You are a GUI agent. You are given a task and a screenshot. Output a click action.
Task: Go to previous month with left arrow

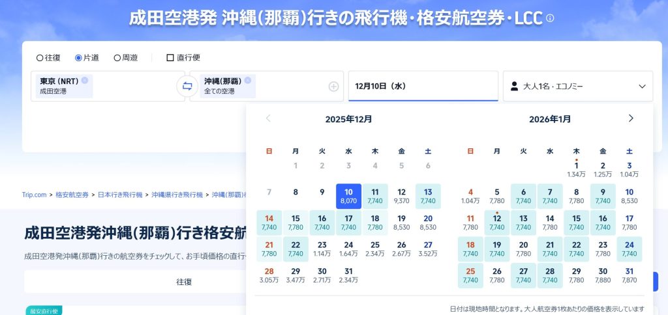[x=268, y=118]
